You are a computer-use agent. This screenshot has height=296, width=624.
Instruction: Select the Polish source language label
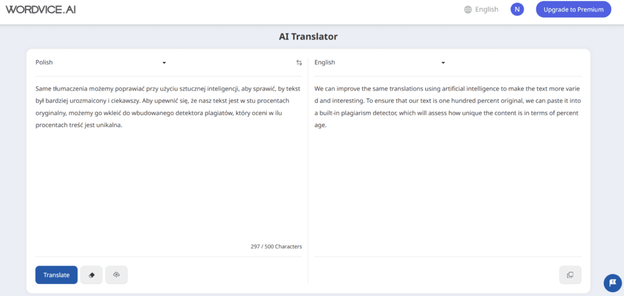click(x=44, y=63)
